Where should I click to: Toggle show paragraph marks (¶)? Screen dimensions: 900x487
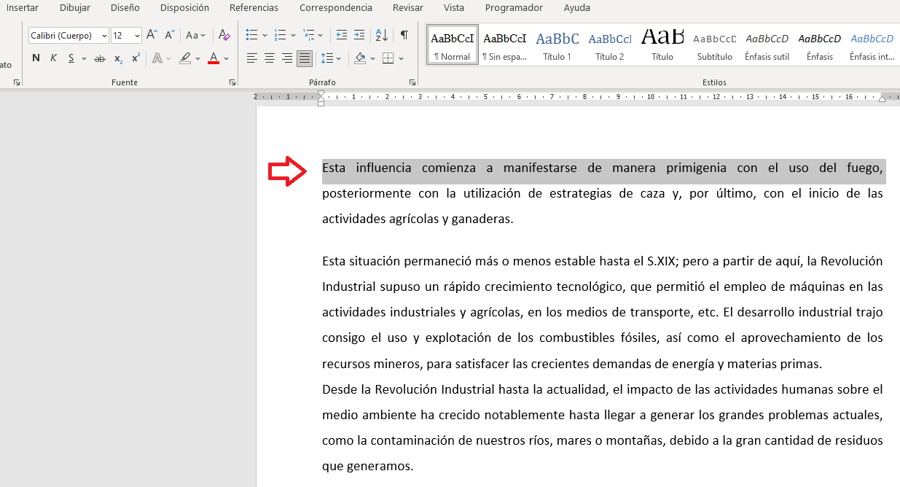[404, 35]
